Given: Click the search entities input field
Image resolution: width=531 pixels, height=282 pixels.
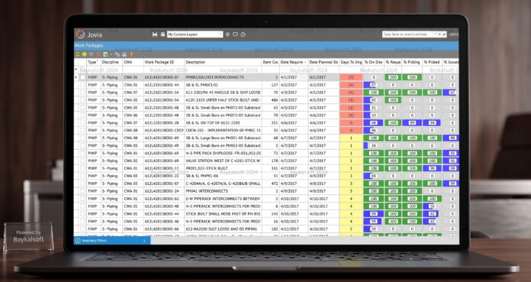Looking at the screenshot, I should (407, 34).
